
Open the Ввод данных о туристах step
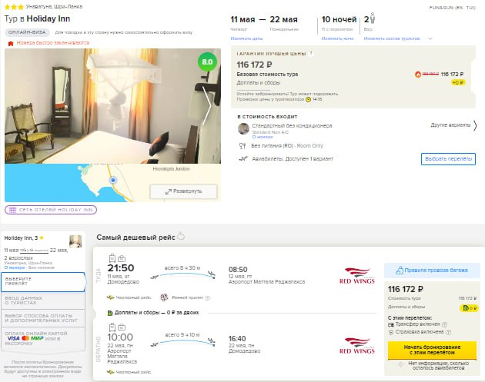pos(43,301)
